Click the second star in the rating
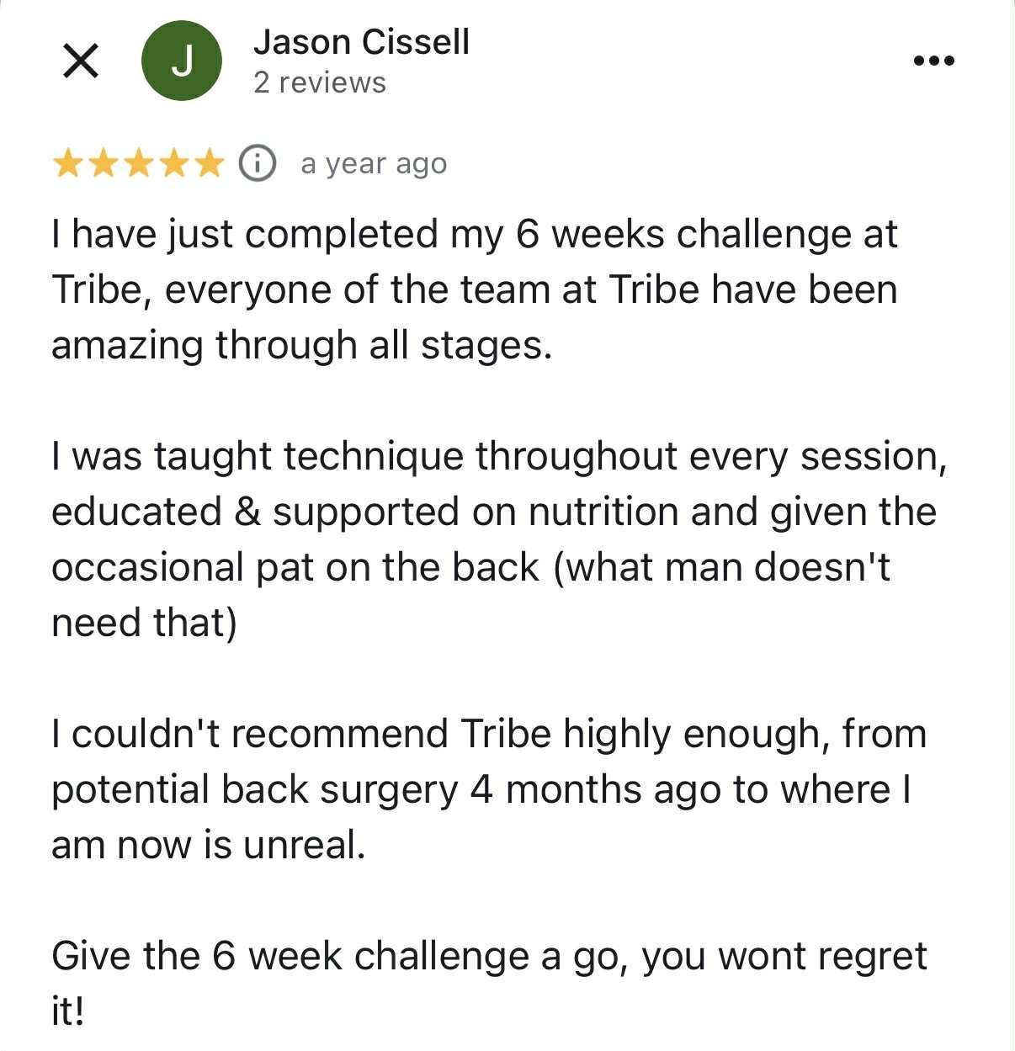 pyautogui.click(x=103, y=163)
